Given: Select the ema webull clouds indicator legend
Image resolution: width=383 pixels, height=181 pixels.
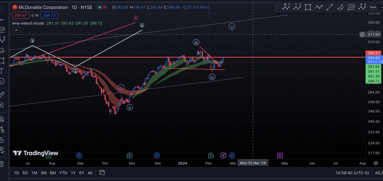Looking at the screenshot, I should (x=28, y=23).
